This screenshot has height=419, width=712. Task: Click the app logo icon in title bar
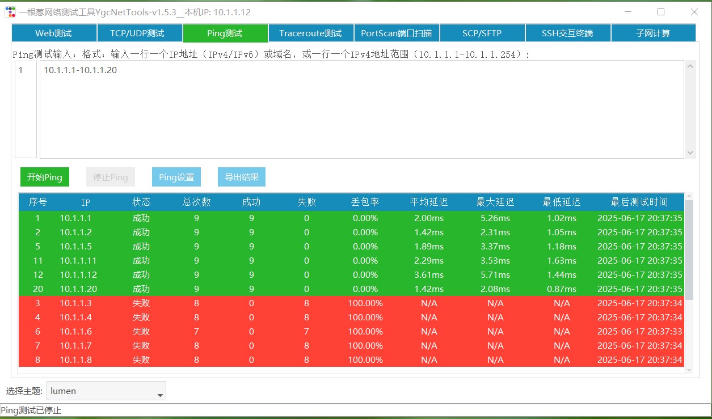click(10, 12)
